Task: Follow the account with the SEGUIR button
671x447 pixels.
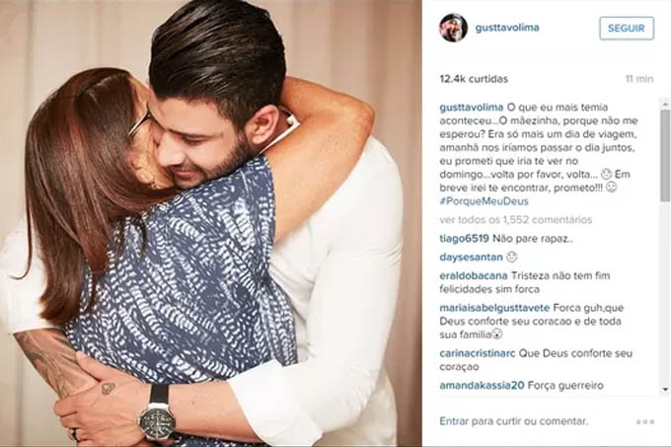Action: (x=627, y=29)
